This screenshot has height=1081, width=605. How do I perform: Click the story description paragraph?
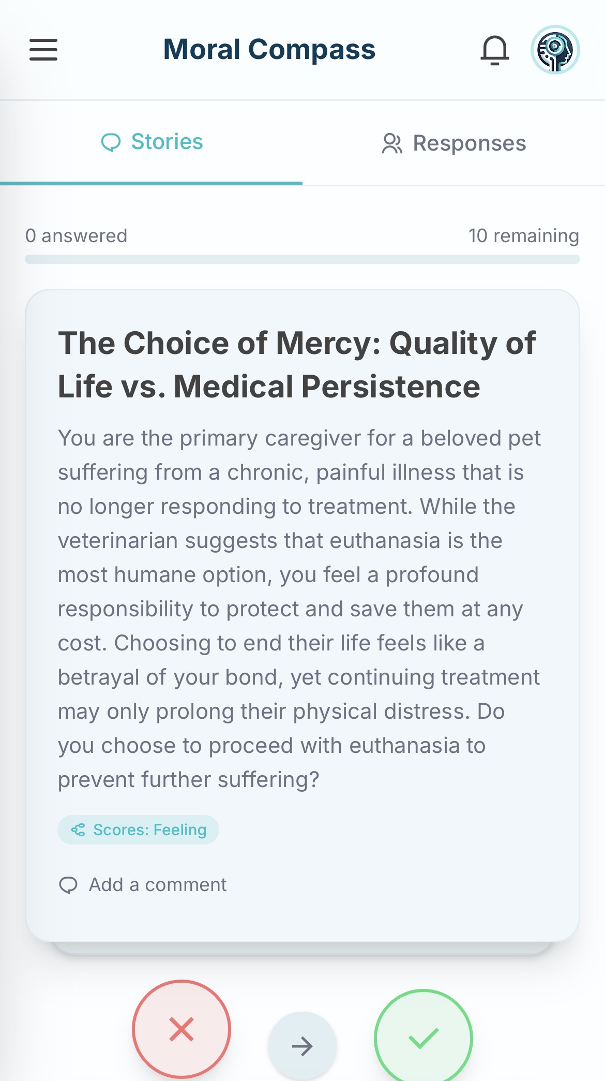(299, 609)
